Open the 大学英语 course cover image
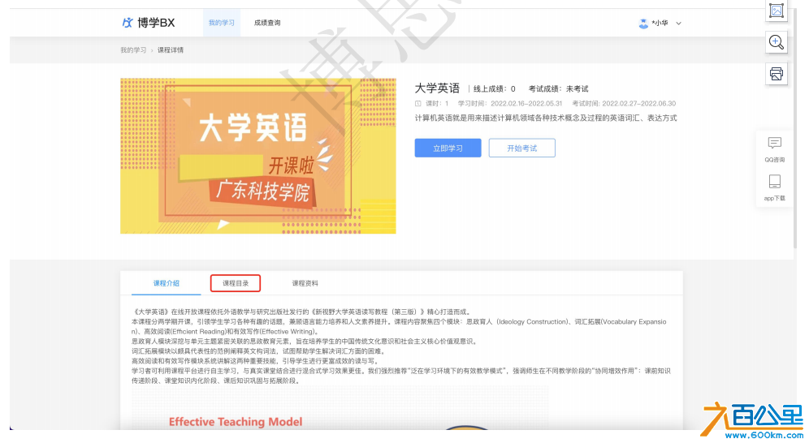Image resolution: width=809 pixels, height=443 pixels. click(258, 156)
